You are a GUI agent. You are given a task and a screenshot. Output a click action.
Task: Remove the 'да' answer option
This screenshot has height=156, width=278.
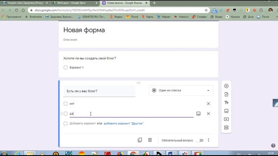point(208,114)
